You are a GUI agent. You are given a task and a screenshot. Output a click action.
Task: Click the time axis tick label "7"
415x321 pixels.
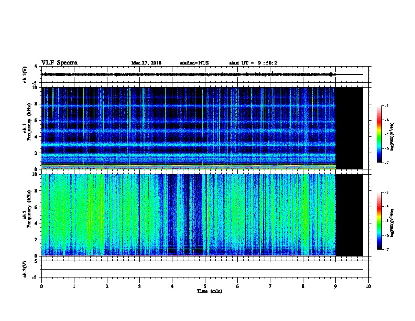point(270,286)
